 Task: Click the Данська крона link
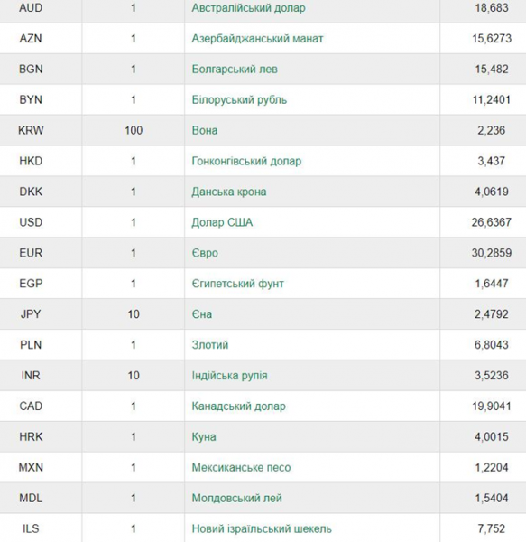click(x=229, y=192)
